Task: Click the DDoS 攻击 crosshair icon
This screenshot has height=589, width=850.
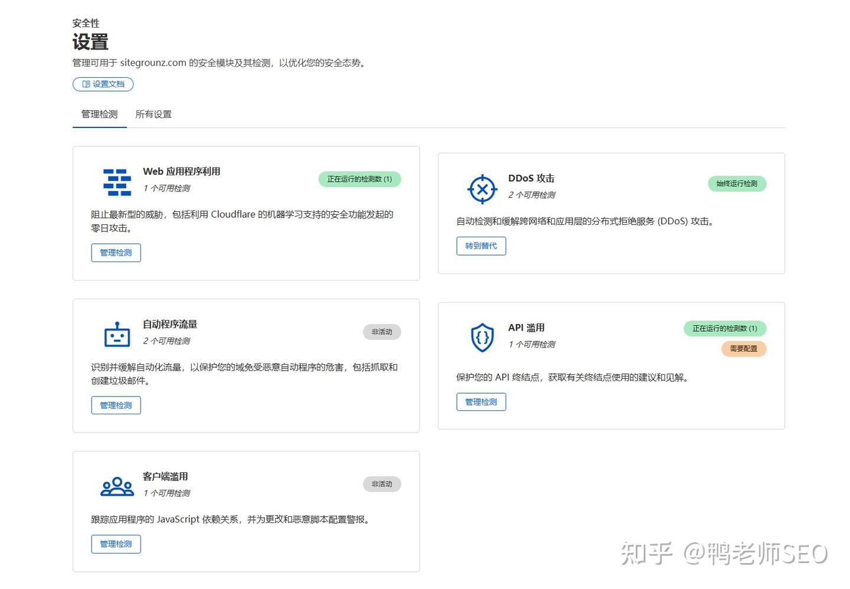Action: pos(482,189)
